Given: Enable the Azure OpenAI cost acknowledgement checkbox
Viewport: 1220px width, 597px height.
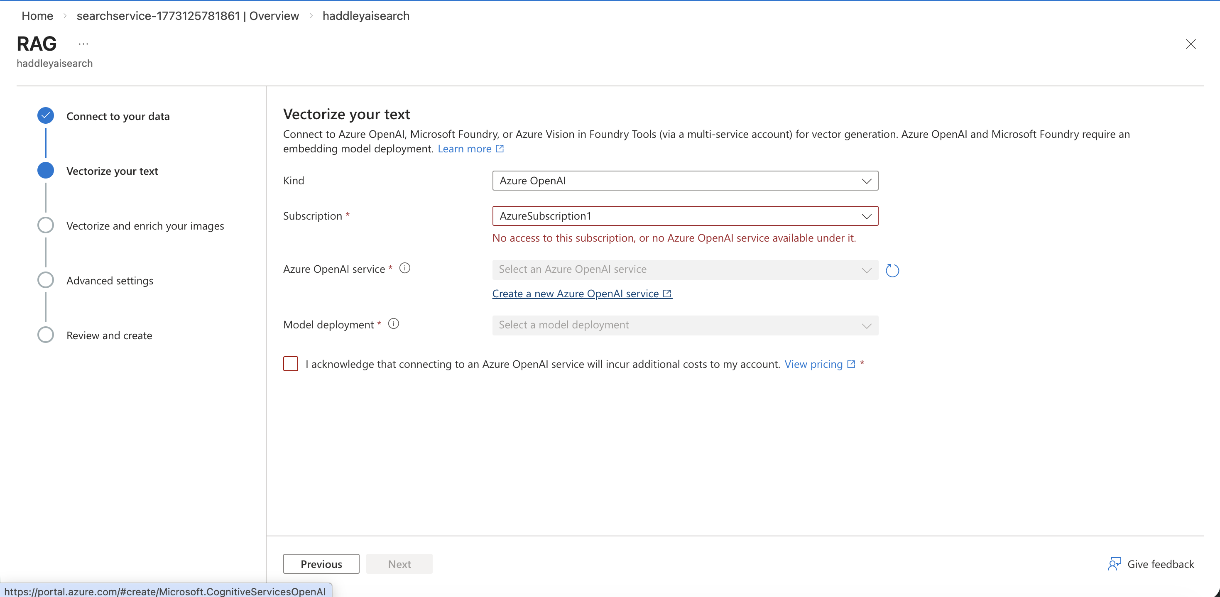Looking at the screenshot, I should coord(290,364).
